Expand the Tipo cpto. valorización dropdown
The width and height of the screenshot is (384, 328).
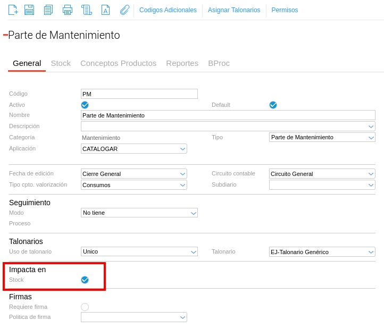[x=133, y=185]
